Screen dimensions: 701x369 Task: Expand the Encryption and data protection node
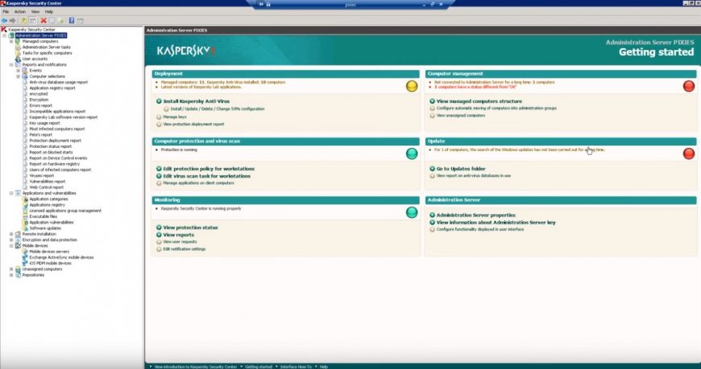pos(11,240)
